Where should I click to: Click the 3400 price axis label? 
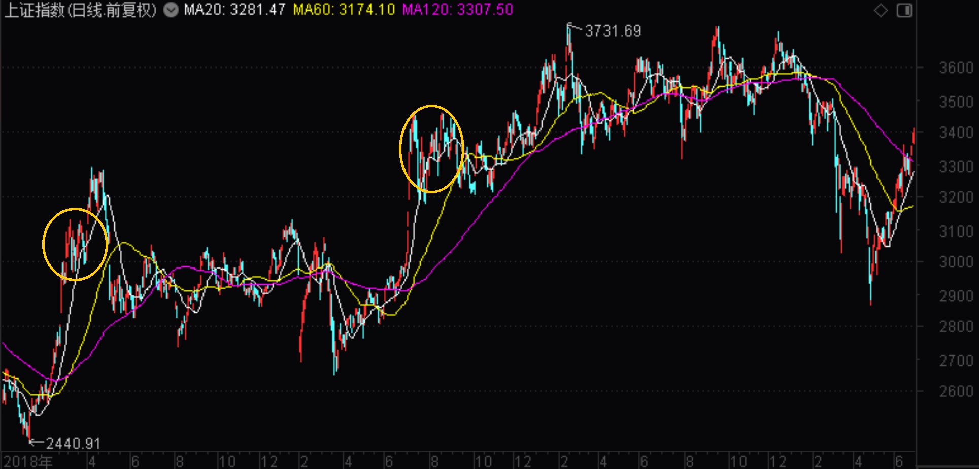956,132
